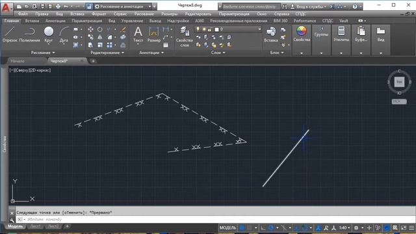Click the Save icon in quick access toolbar

pyautogui.click(x=34, y=6)
